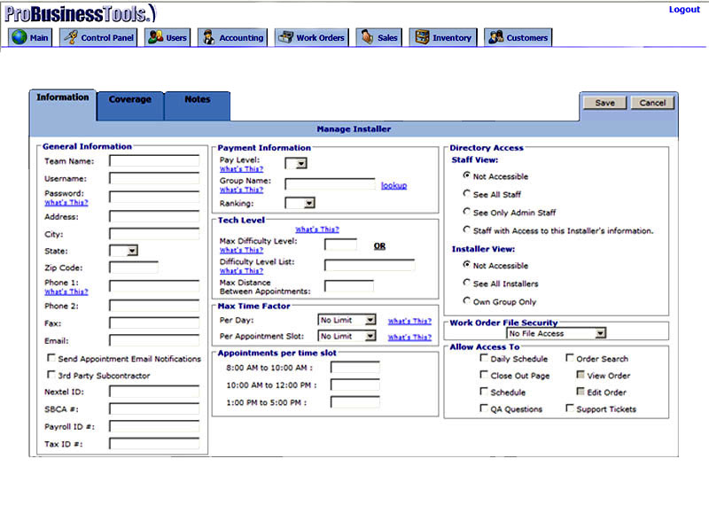Switch to the Coverage tab
Screen dimensions: 709x521
coord(129,105)
